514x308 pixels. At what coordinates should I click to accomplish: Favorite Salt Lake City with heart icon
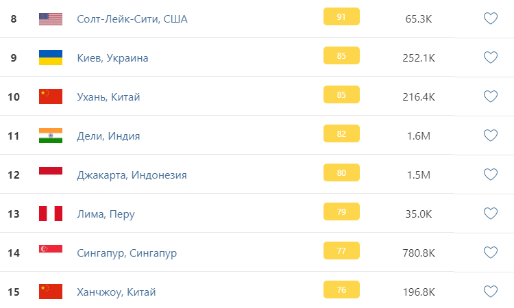tap(491, 18)
